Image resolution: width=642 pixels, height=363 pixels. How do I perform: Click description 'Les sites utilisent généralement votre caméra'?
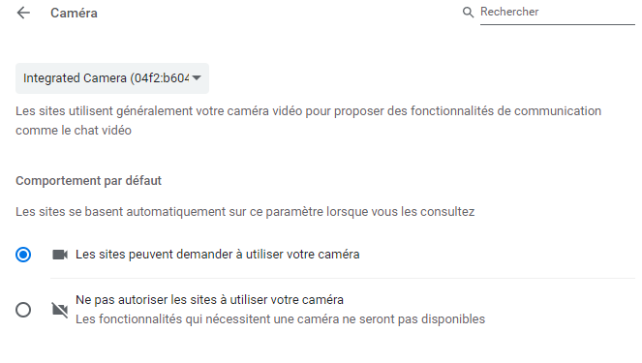[308, 111]
